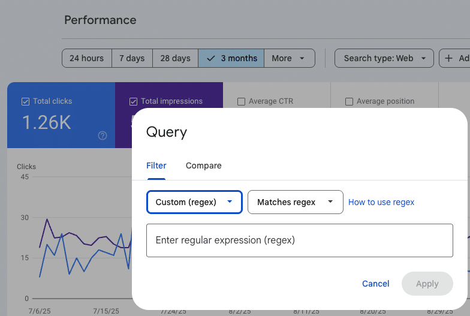Open the Search type: Web dropdown
Image resolution: width=470 pixels, height=316 pixels.
click(x=384, y=58)
